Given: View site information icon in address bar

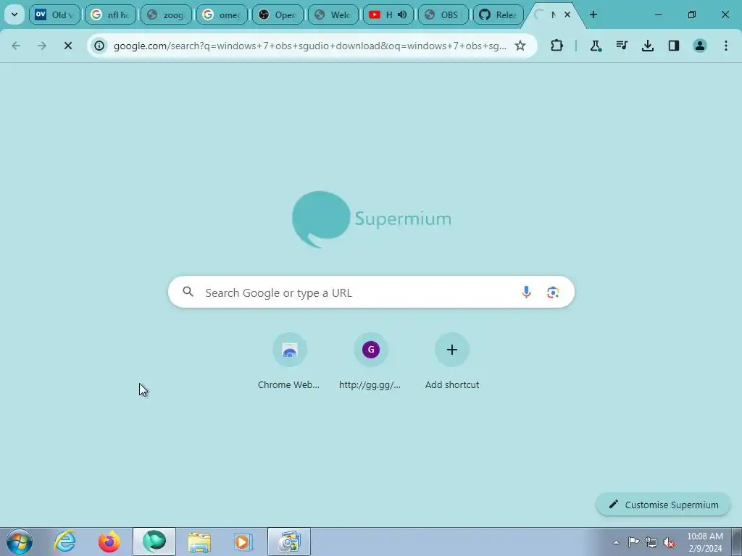Looking at the screenshot, I should 99,46.
